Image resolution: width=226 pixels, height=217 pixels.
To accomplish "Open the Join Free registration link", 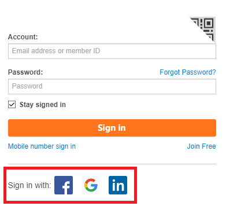I will (201, 146).
